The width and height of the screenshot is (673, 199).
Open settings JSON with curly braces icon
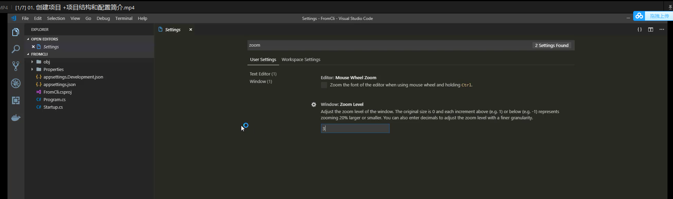click(x=639, y=29)
